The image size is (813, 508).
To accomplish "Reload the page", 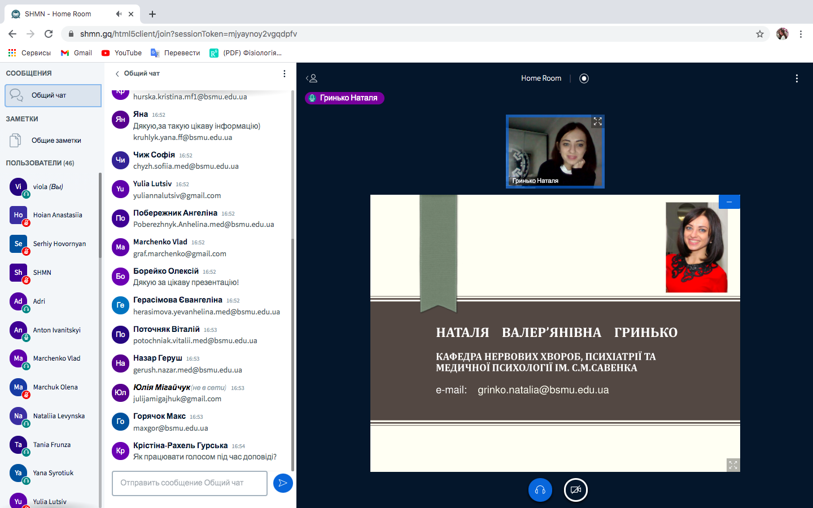I will point(49,34).
